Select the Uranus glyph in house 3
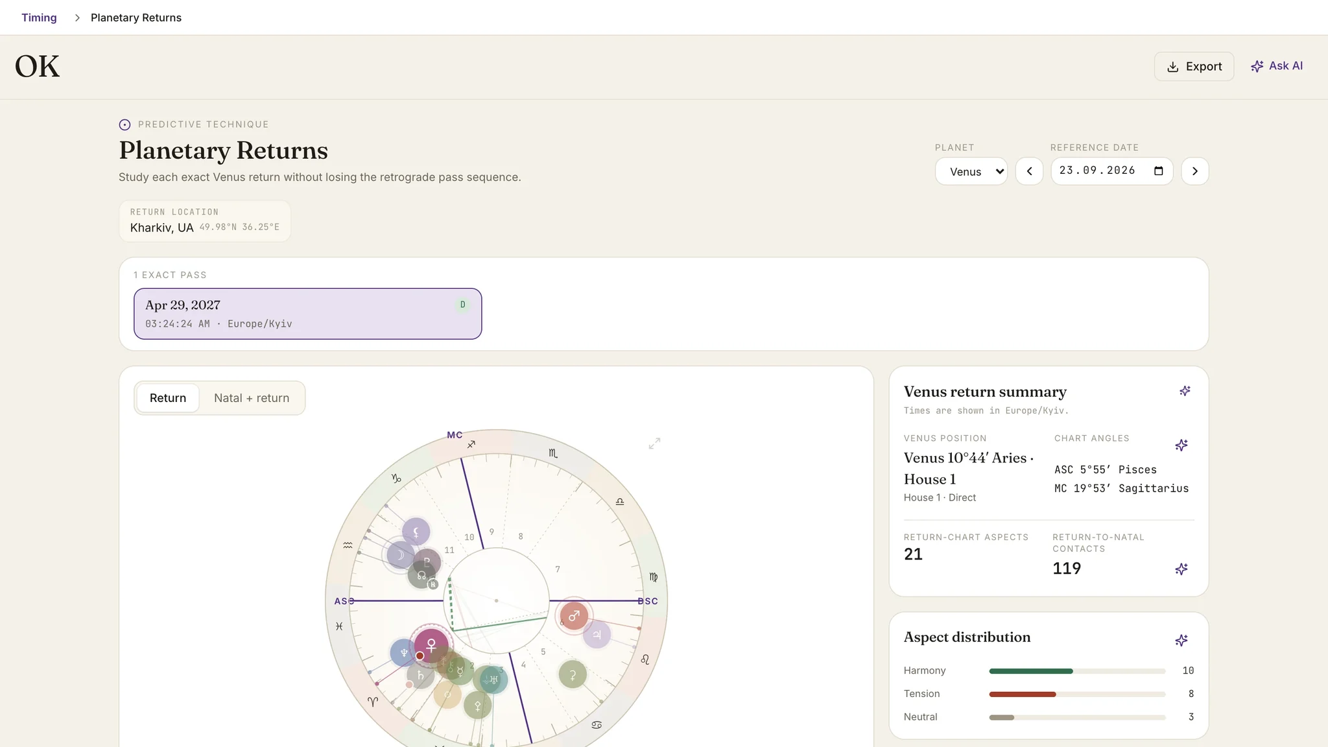The width and height of the screenshot is (1328, 747). 494,680
